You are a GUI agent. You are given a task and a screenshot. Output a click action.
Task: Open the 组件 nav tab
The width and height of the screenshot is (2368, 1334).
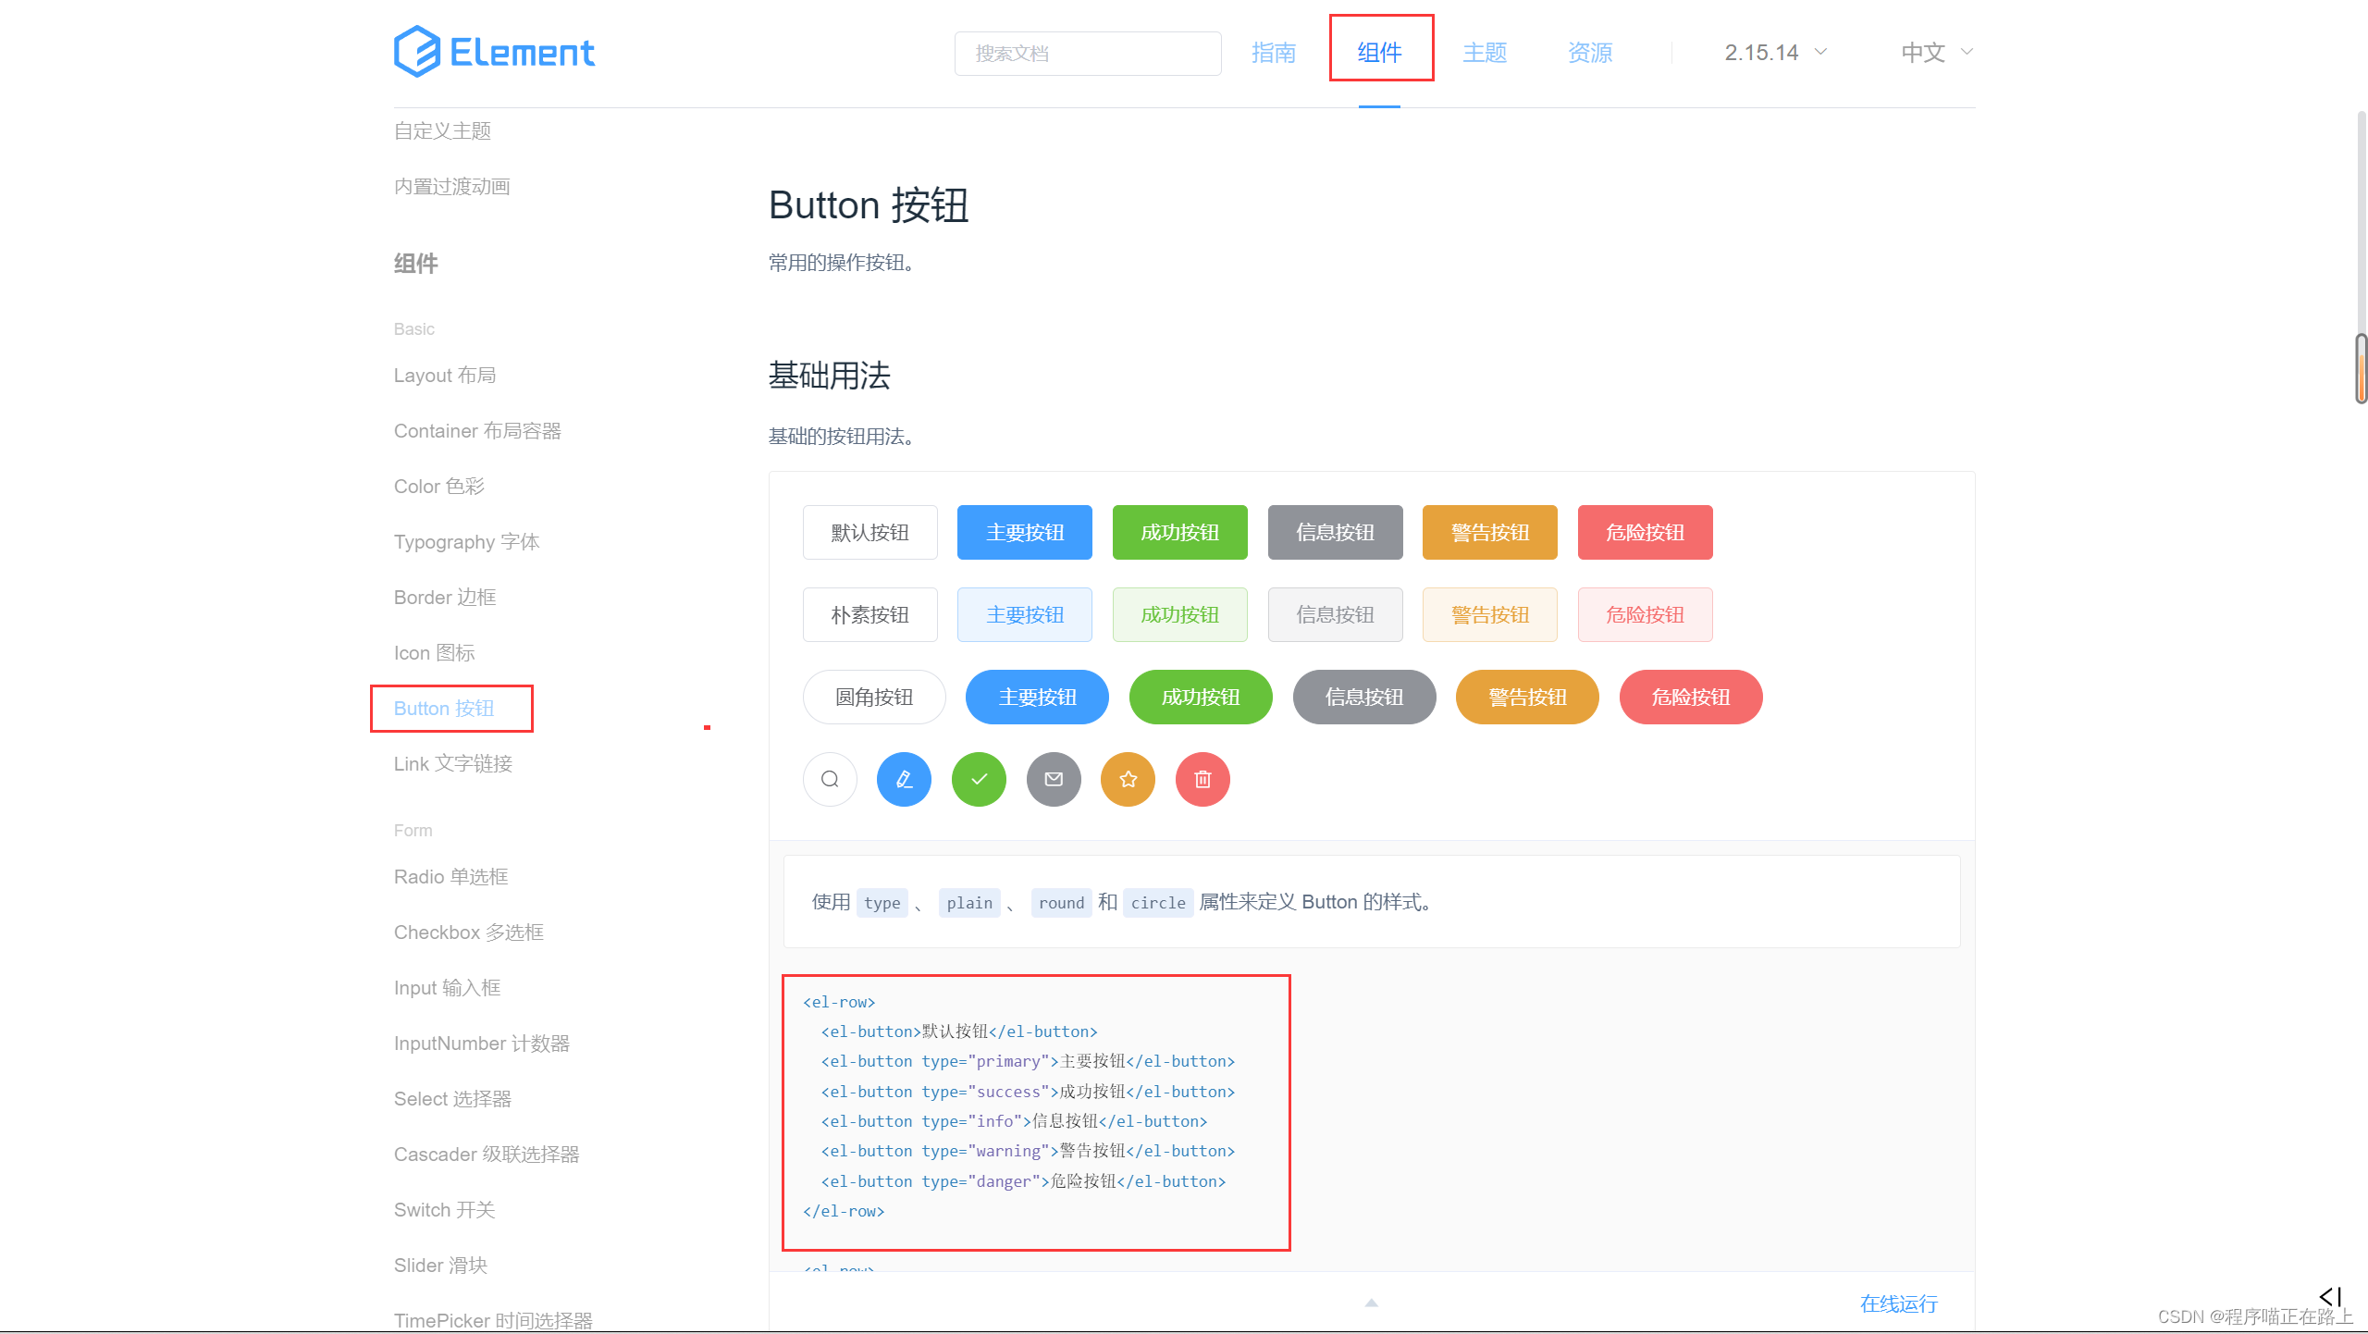coord(1379,53)
